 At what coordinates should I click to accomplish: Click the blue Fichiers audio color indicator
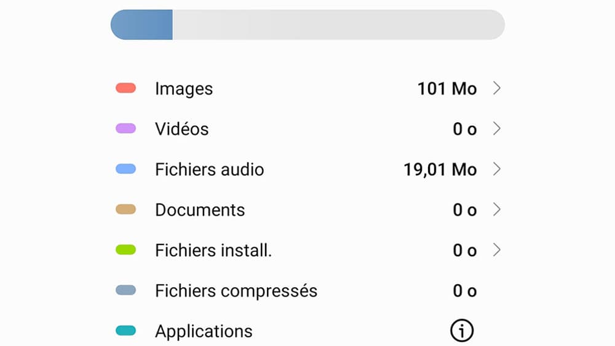(125, 169)
